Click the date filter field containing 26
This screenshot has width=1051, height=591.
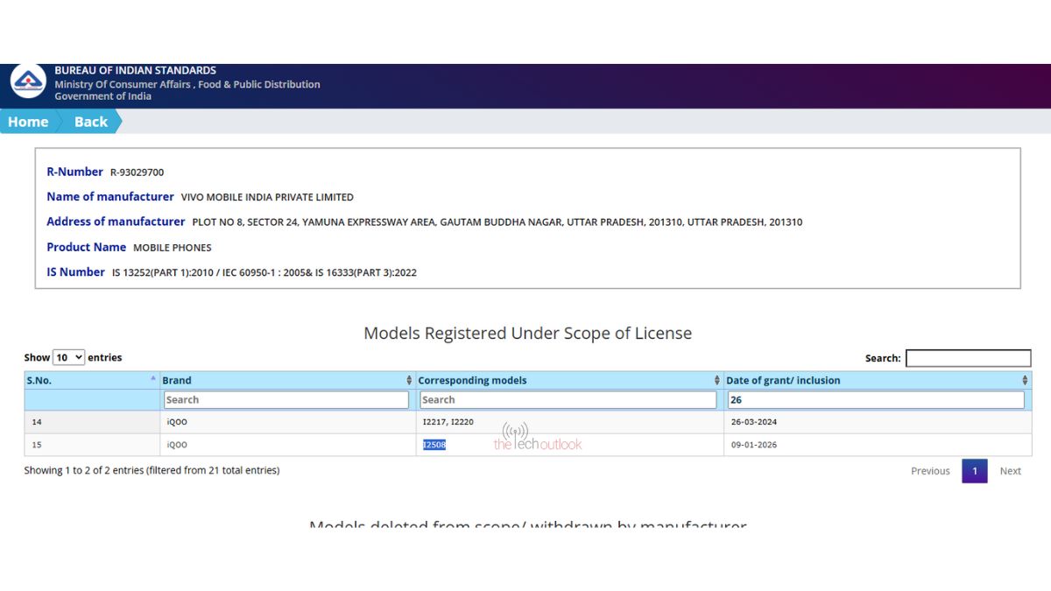click(875, 400)
